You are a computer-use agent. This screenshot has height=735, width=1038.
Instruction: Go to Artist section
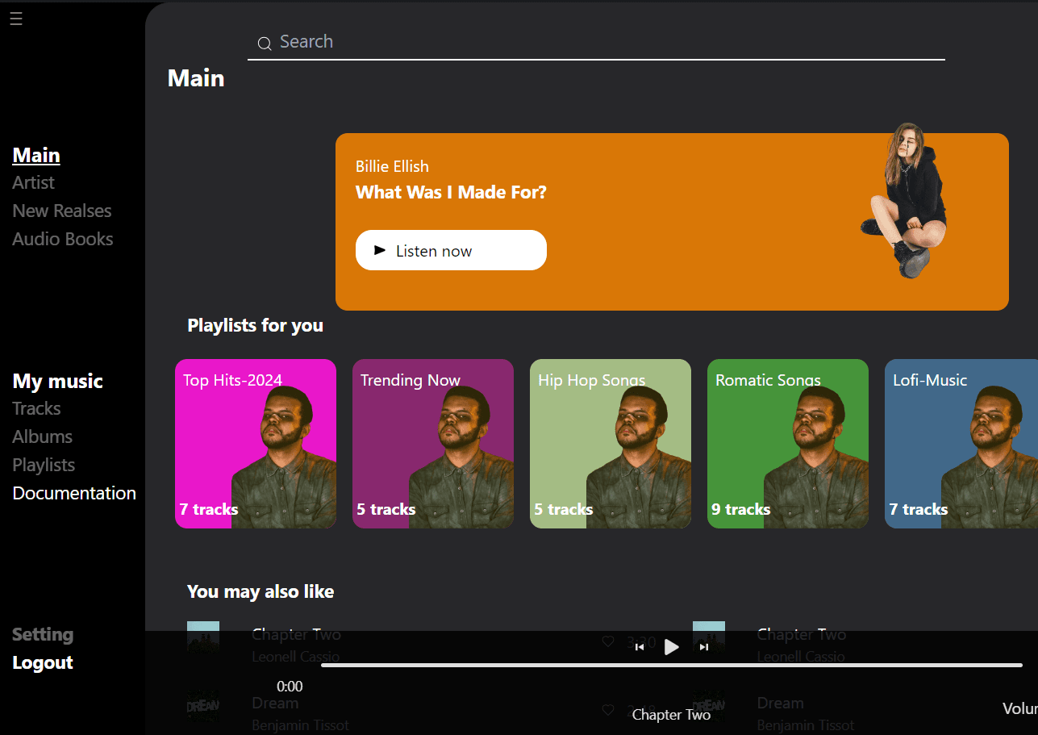tap(33, 183)
